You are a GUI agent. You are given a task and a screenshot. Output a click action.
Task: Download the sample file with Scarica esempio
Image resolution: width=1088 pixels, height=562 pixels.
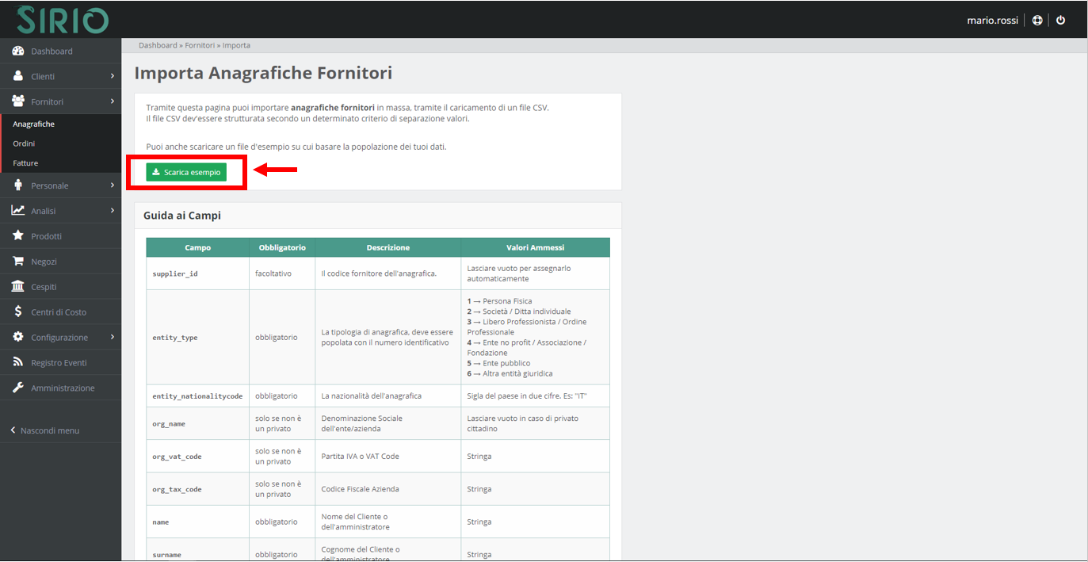click(186, 172)
